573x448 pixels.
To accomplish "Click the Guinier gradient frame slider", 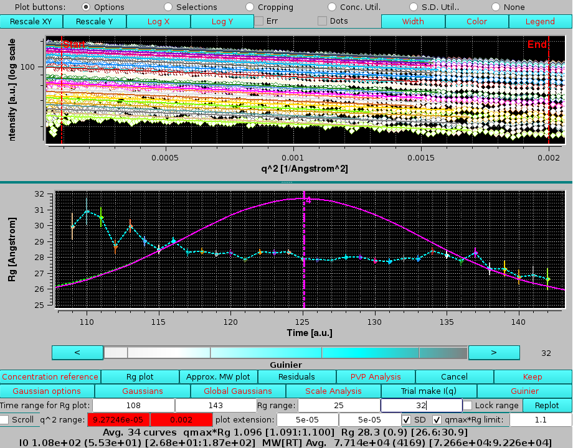I will click(285, 352).
